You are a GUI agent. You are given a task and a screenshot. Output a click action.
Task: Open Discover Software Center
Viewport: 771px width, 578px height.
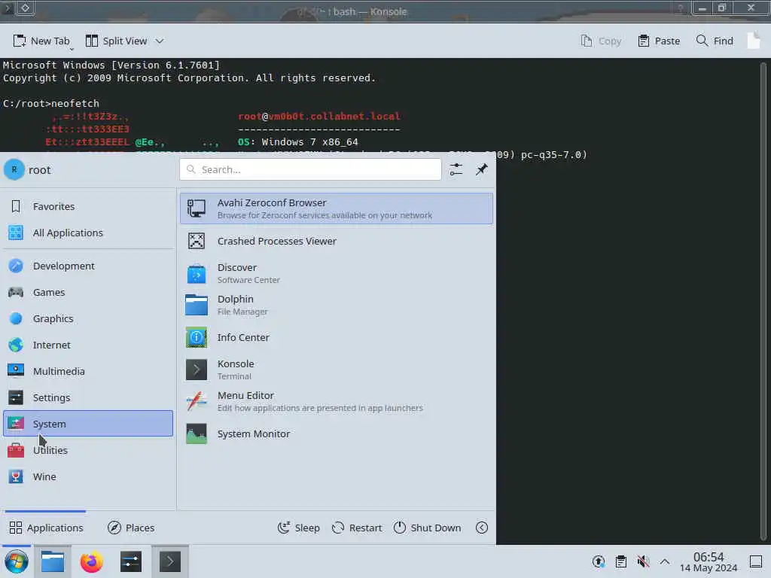pyautogui.click(x=336, y=273)
